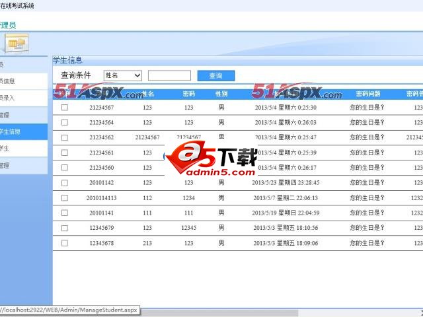
Task: Click 您的生日是？ in row 12345678
Action: (367, 243)
